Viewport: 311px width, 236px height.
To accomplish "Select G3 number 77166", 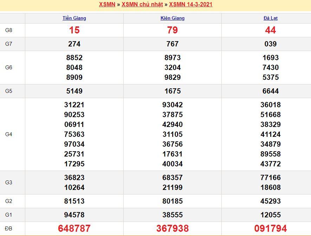I will tap(271, 178).
